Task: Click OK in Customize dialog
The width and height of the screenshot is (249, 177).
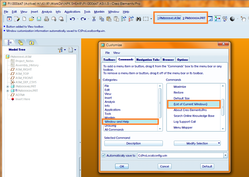Action: click(x=122, y=166)
